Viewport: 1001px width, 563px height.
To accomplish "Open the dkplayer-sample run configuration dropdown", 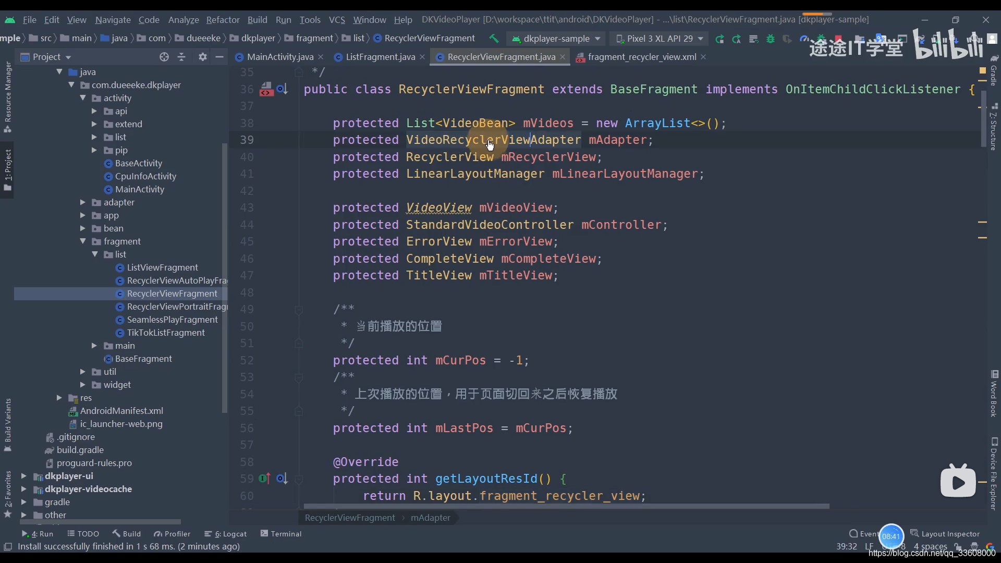I will 556,39.
